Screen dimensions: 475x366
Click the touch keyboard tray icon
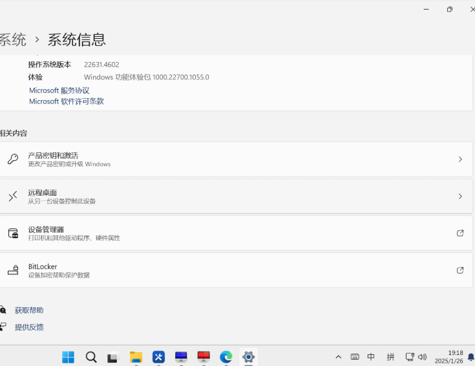(x=355, y=357)
